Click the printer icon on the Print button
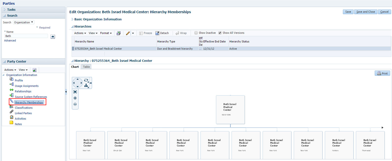 pyautogui.click(x=379, y=73)
